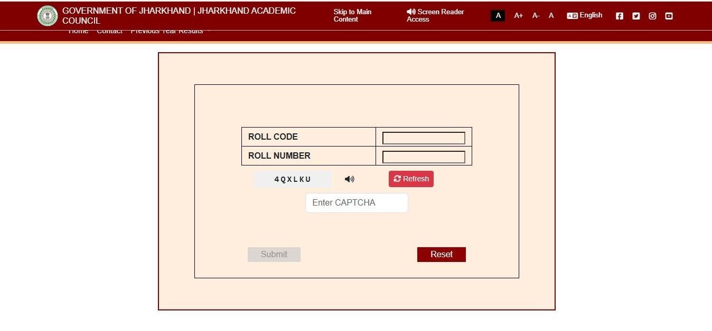Open the Facebook social media icon
The width and height of the screenshot is (712, 331).
(x=620, y=16)
